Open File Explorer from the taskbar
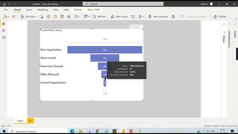This screenshot has width=238, height=134. (81, 131)
